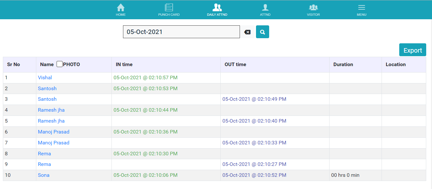
Task: Open Manoj Prasad link in row 6
Action: (x=54, y=132)
